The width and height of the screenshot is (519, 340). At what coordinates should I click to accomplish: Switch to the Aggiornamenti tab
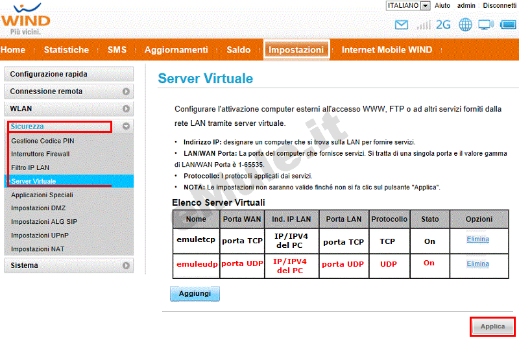coord(176,50)
